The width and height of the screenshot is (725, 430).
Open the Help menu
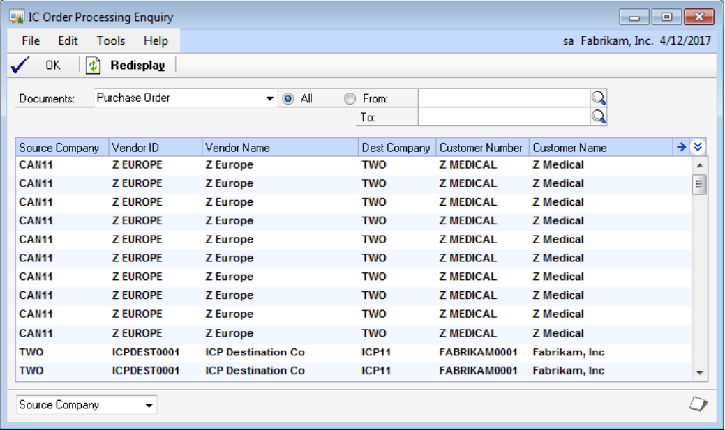coord(156,40)
